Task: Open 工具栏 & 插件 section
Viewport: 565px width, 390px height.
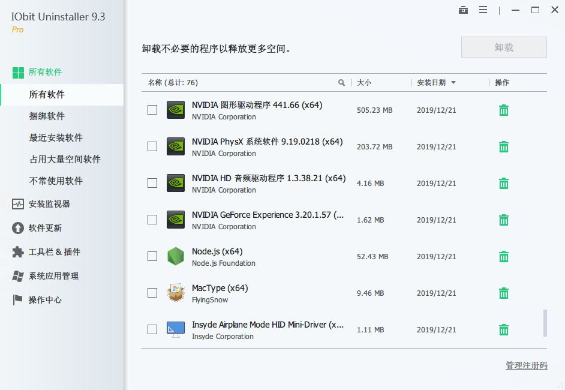Action: point(55,252)
